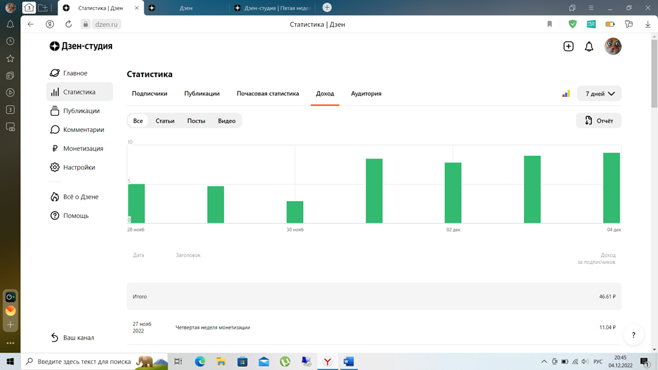
Task: Filter income by Посты
Action: point(196,121)
